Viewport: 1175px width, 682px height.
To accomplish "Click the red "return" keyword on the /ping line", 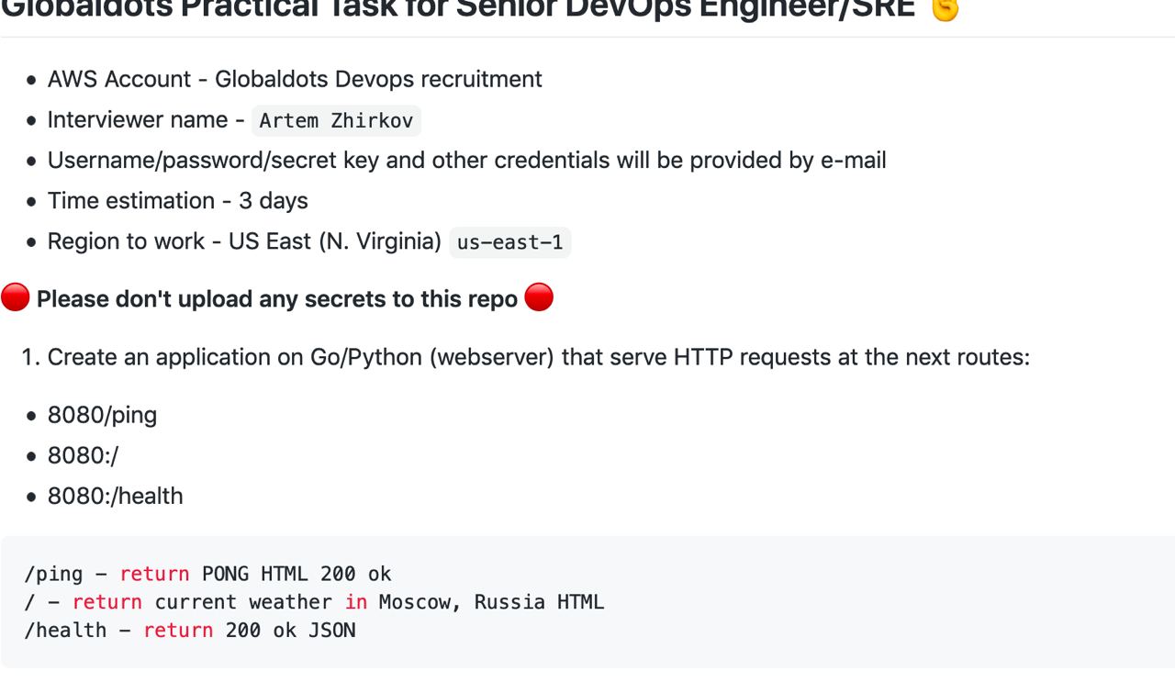I will tap(154, 574).
